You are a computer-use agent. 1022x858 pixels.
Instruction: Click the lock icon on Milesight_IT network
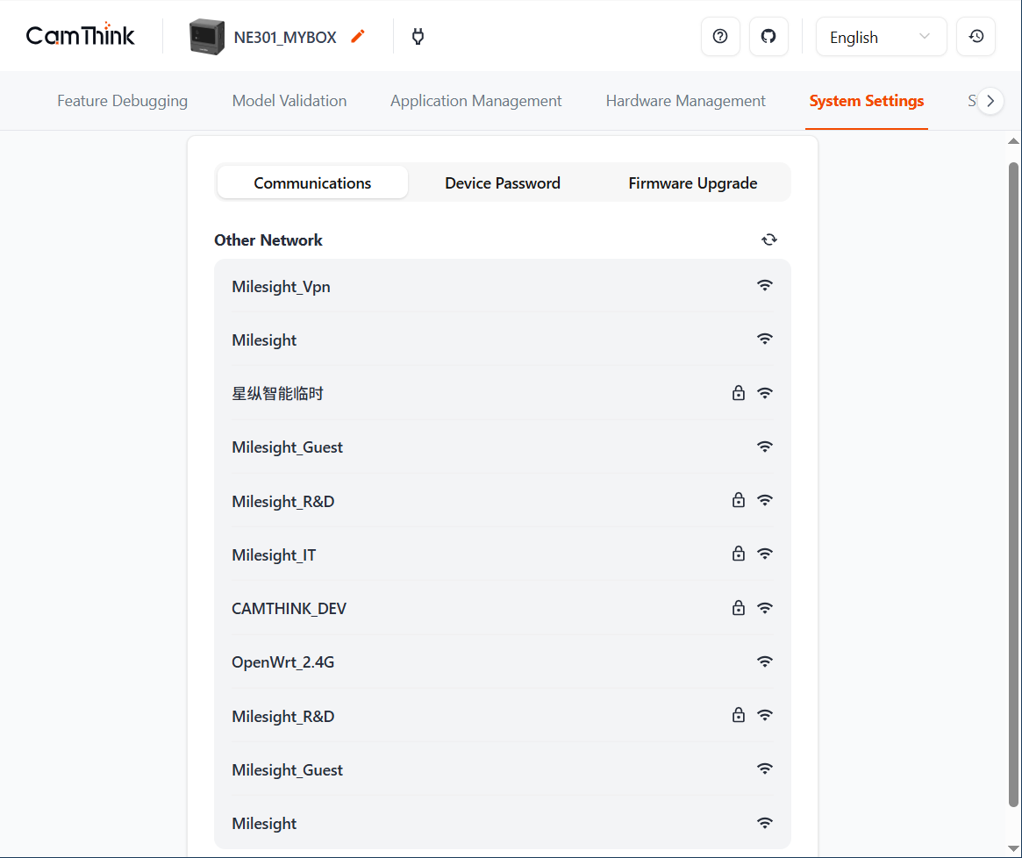pyautogui.click(x=738, y=554)
